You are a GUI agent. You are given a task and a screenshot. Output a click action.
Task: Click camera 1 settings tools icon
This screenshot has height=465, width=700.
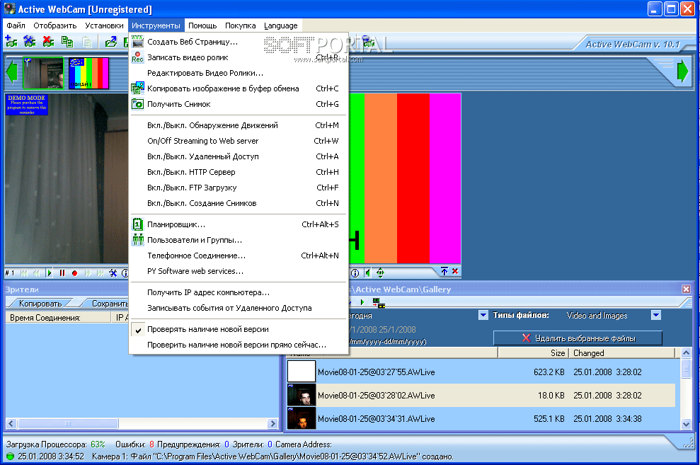pyautogui.click(x=113, y=272)
